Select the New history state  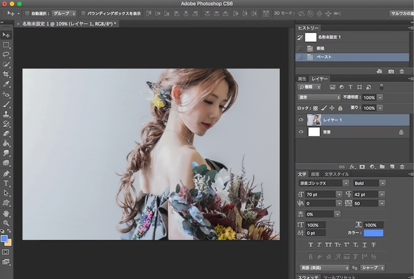tap(352, 48)
